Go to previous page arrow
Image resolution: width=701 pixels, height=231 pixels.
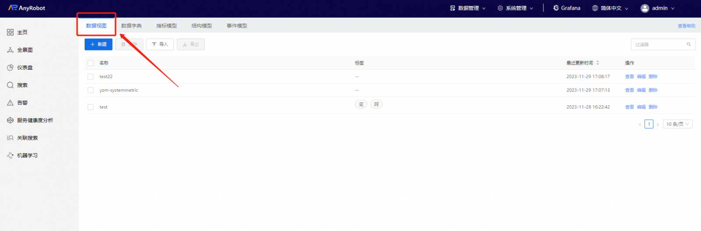click(x=640, y=124)
